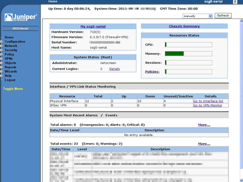
Task: Open the refresh interval 'manually' dropdown
Action: coord(198,16)
